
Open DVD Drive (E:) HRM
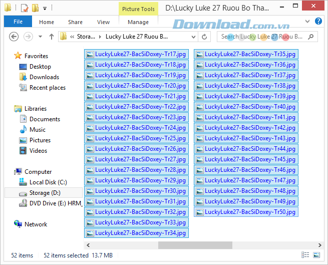(x=50, y=203)
